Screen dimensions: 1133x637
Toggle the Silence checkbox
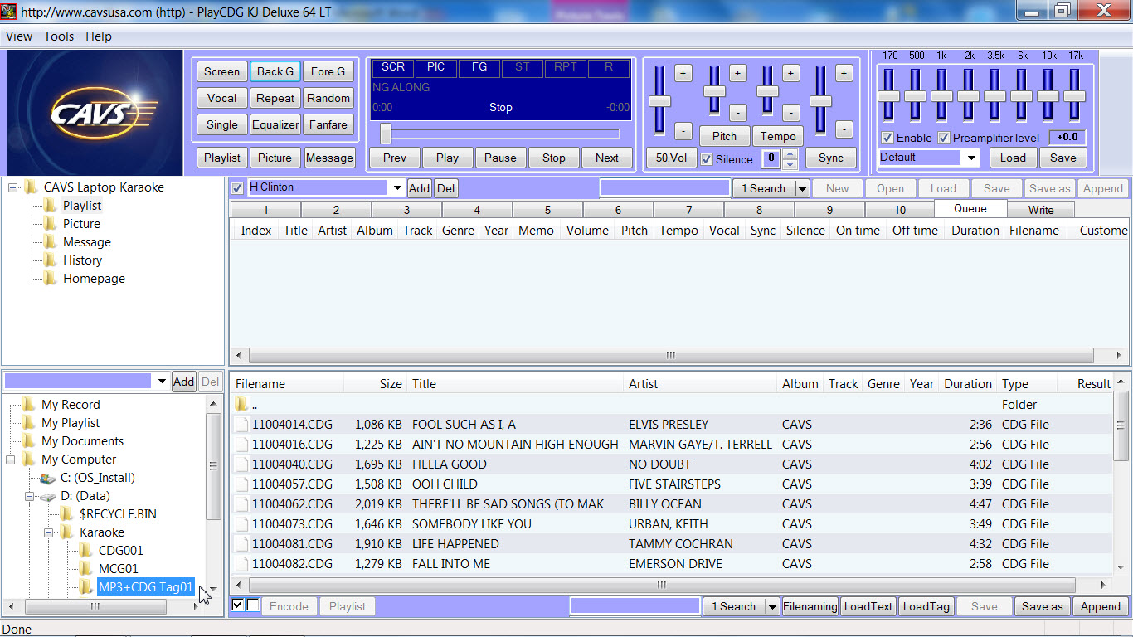click(x=707, y=159)
